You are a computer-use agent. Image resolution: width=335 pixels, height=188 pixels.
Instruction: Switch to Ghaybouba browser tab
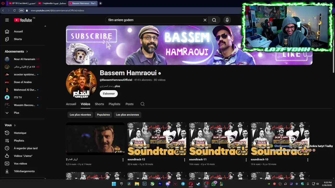pos(52,3)
